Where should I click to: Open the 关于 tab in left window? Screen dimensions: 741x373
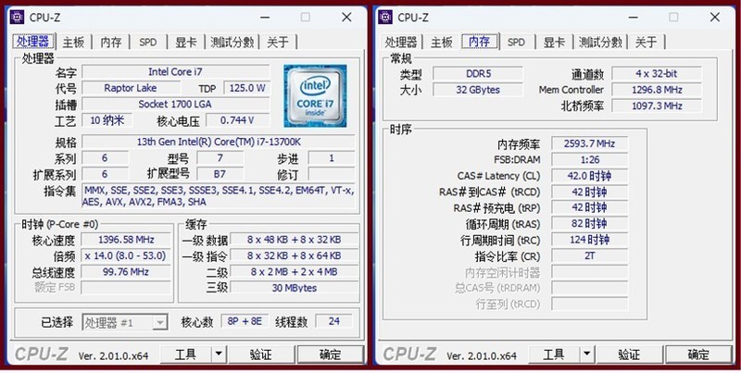click(x=278, y=42)
